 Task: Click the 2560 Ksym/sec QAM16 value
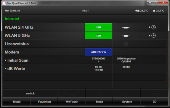pos(126,60)
